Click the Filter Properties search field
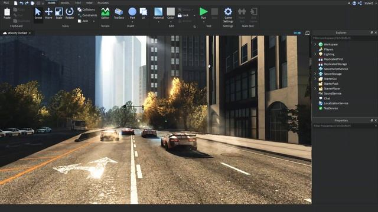 343,126
